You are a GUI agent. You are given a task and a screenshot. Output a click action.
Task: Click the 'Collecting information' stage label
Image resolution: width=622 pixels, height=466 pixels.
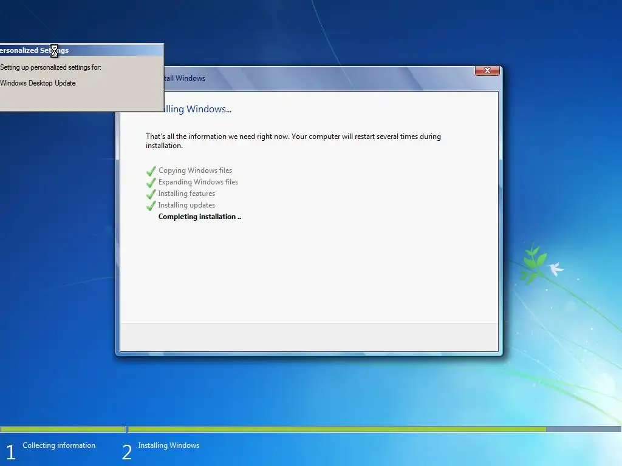click(59, 445)
